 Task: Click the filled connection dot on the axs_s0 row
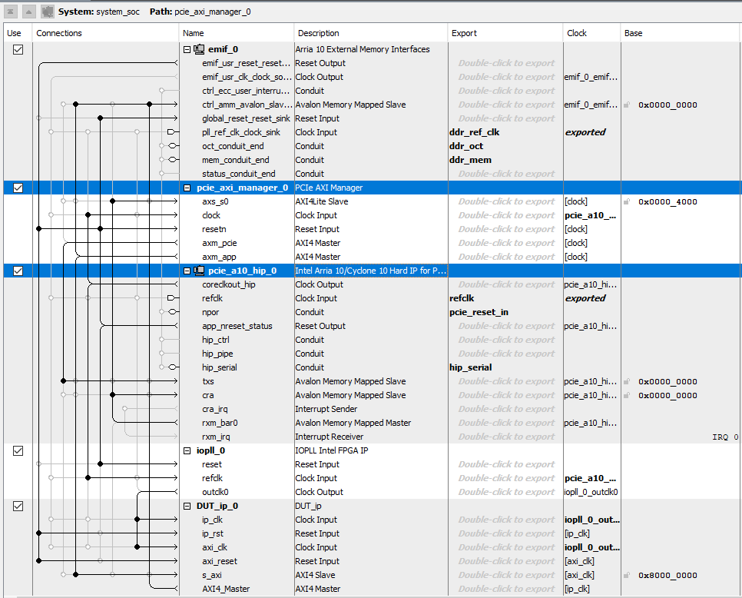tap(113, 201)
